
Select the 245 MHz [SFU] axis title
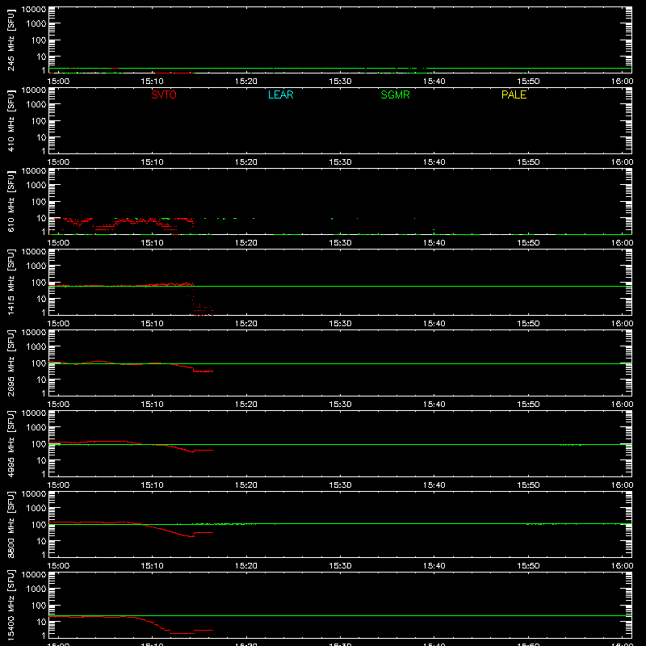(x=11, y=40)
